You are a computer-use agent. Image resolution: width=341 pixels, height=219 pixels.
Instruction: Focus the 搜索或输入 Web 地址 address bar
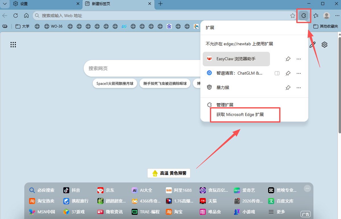(165, 16)
